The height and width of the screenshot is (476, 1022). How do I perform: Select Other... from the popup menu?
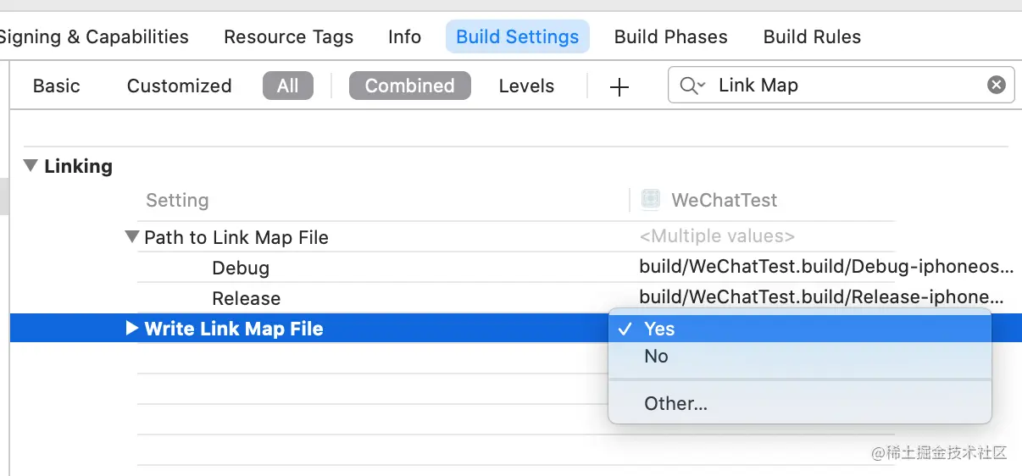click(x=675, y=404)
